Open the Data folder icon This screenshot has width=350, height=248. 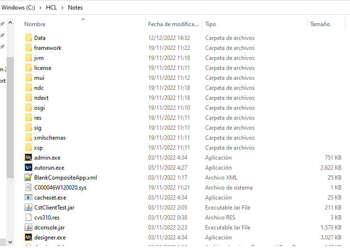click(x=28, y=38)
